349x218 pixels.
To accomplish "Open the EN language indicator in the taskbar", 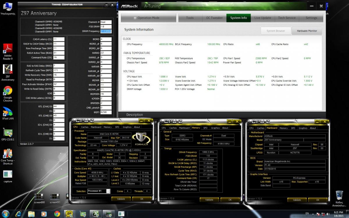I will [x=307, y=214].
